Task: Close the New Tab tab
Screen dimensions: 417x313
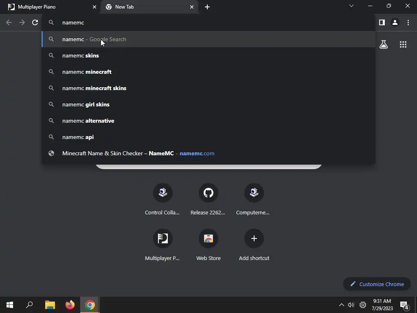Action: pyautogui.click(x=192, y=7)
